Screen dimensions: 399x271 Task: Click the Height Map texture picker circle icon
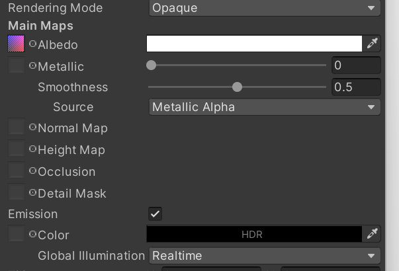click(33, 149)
